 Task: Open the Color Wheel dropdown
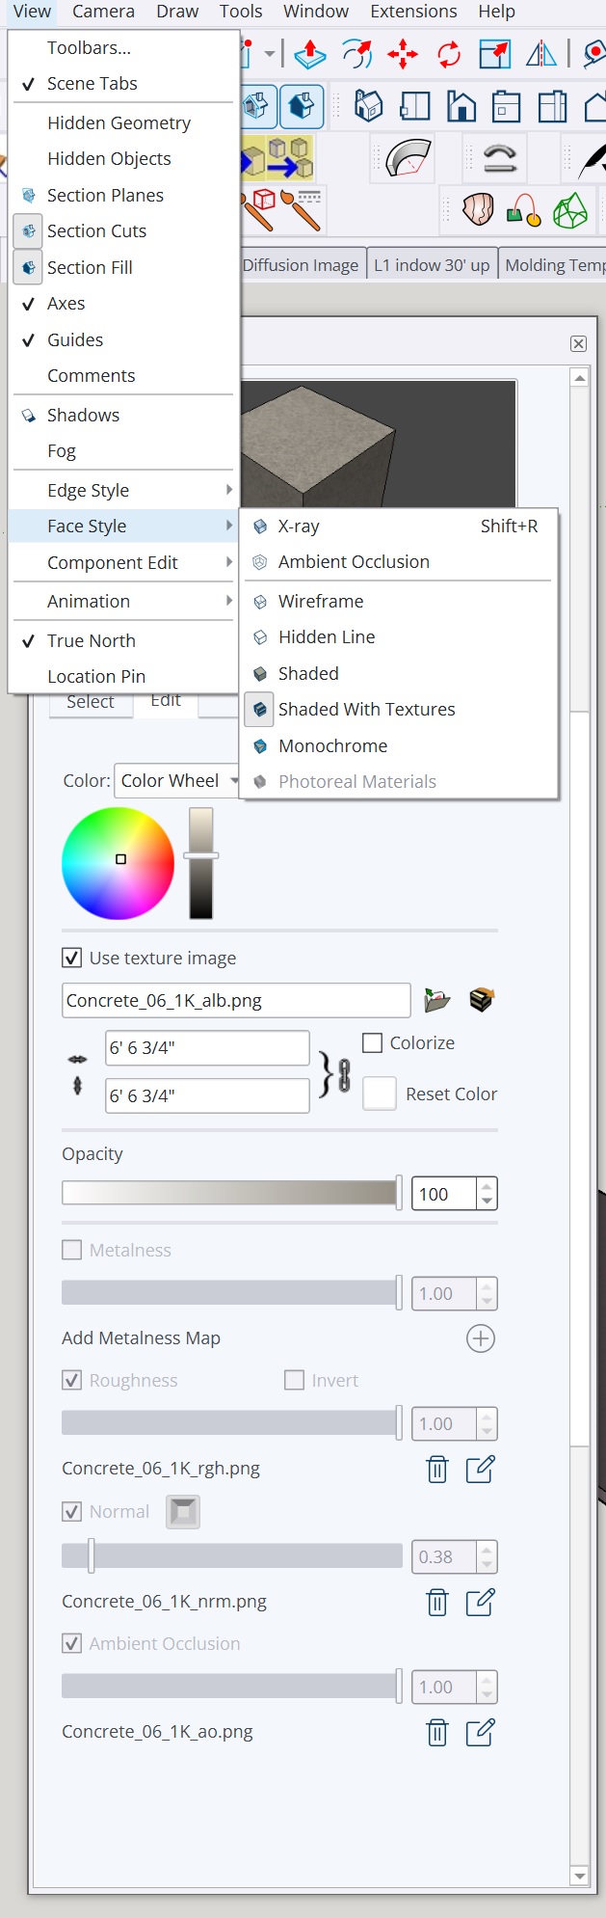point(234,781)
